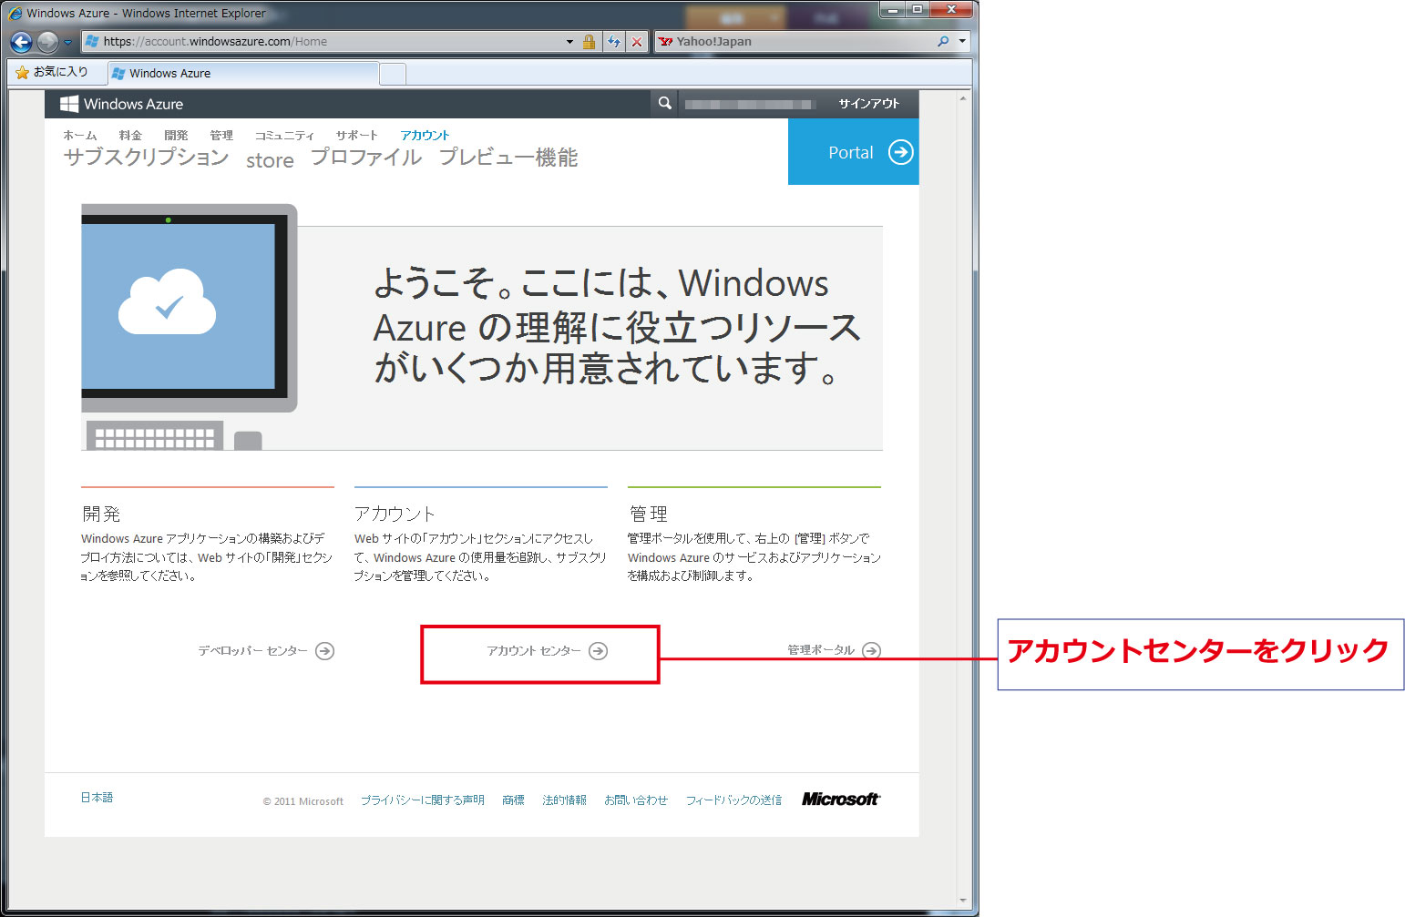Open Favorites star button
1405x917 pixels.
click(52, 72)
